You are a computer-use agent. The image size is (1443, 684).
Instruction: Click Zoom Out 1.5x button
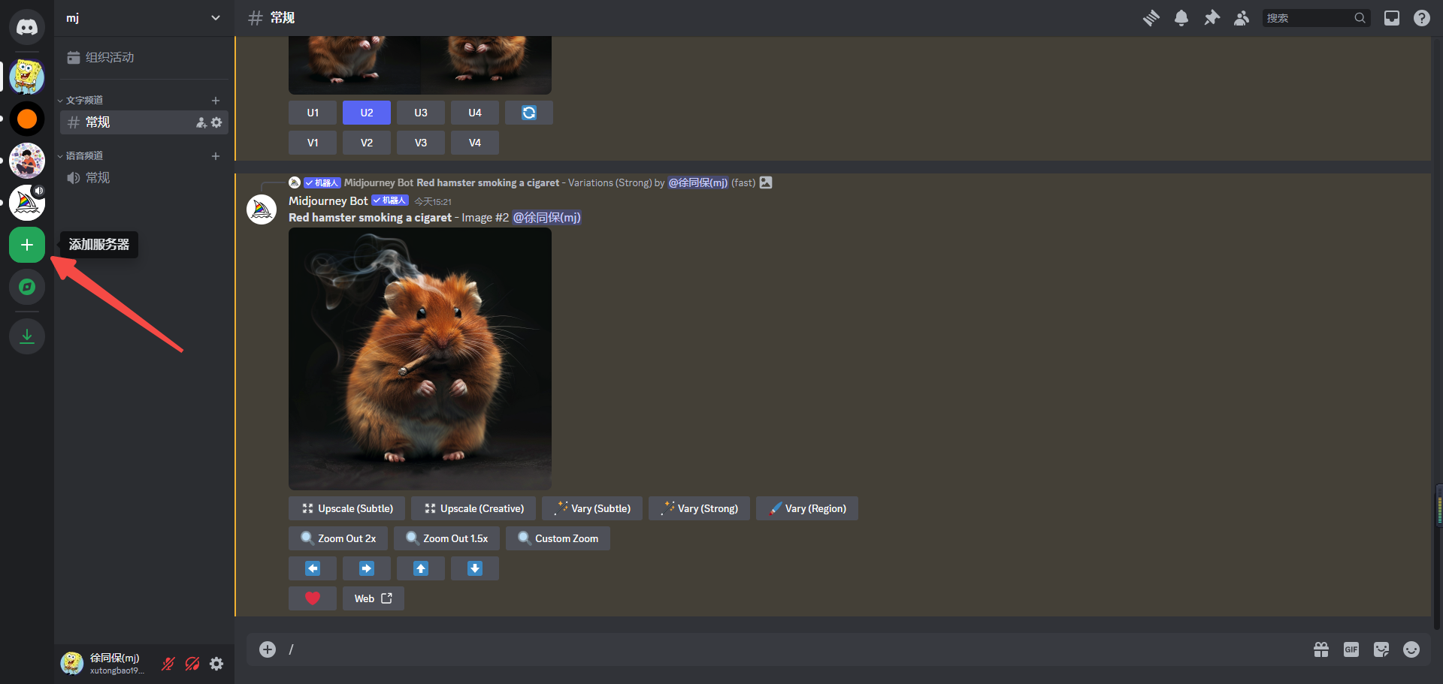(x=446, y=538)
